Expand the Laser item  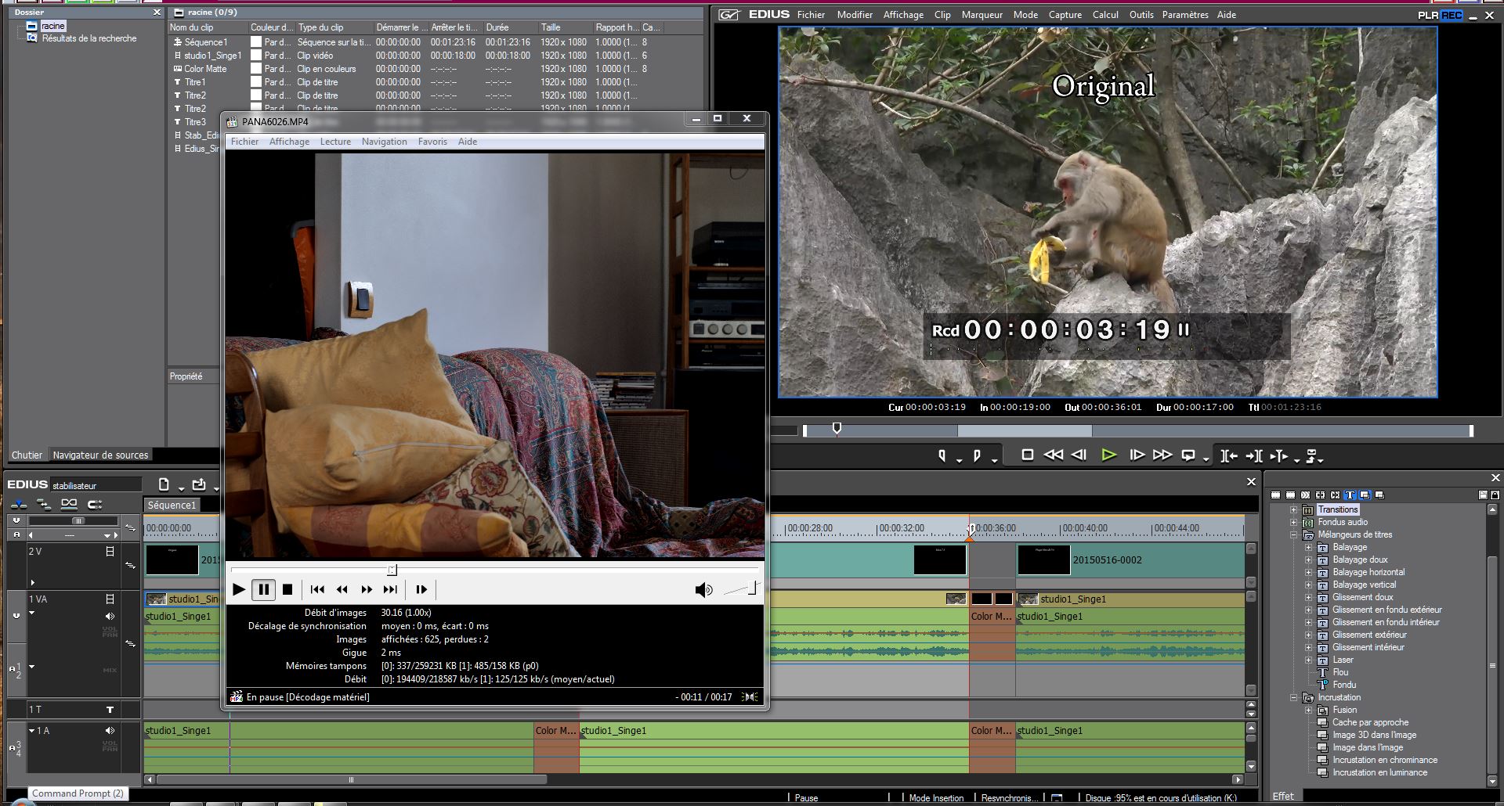click(1308, 660)
